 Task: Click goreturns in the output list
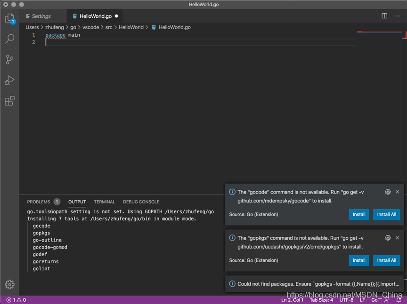coord(46,261)
